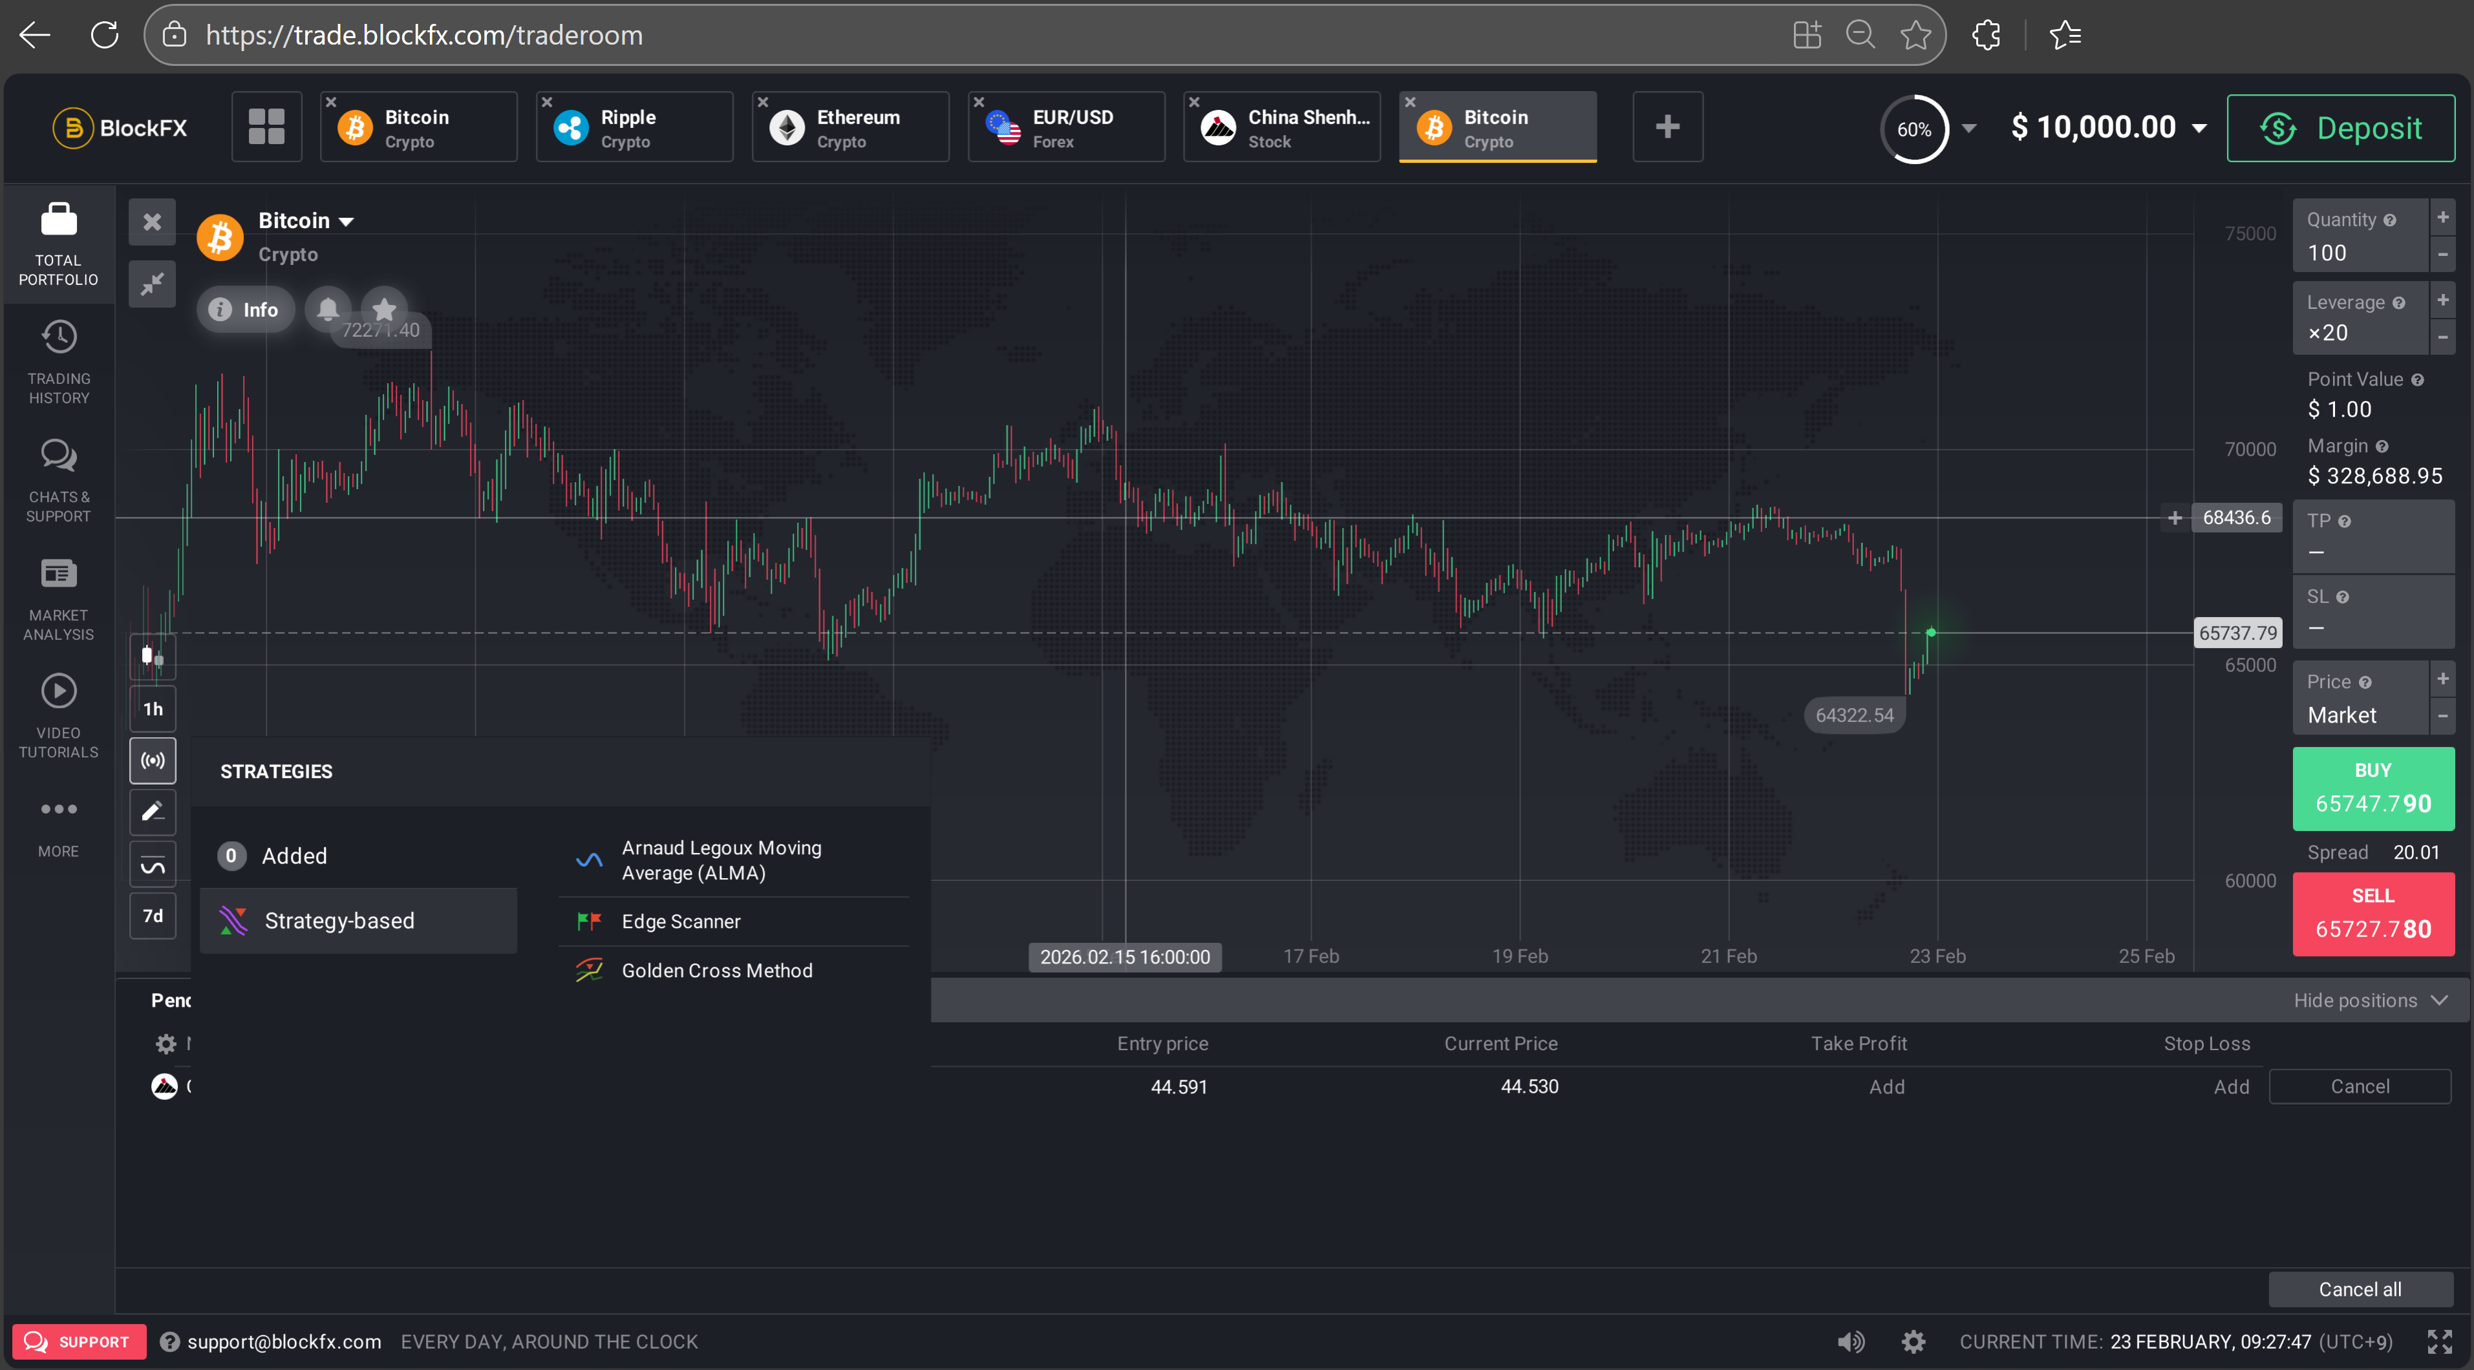Open the indicators wave icon
Viewport: 2474px width, 1370px height.
pos(153,865)
